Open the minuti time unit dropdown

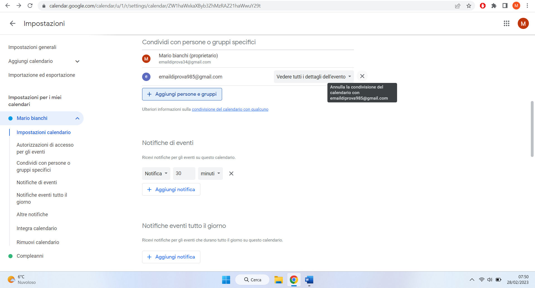210,173
